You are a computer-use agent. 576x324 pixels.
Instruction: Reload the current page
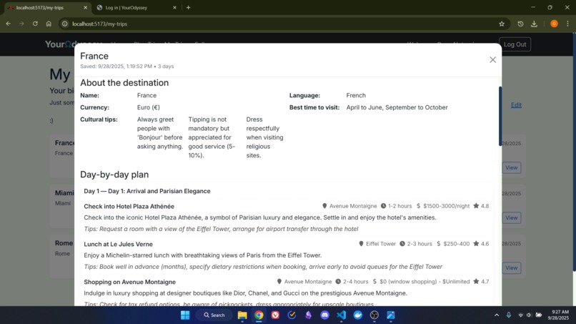tap(35, 24)
